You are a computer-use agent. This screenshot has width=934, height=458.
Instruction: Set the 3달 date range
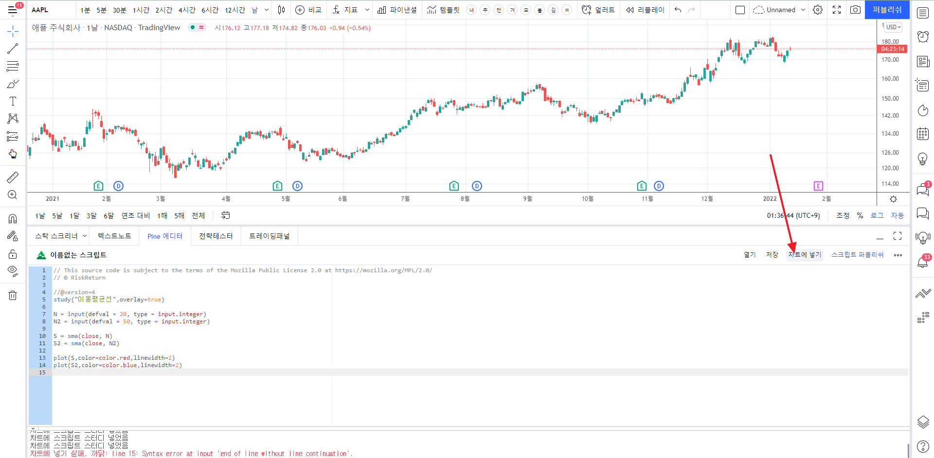point(91,215)
